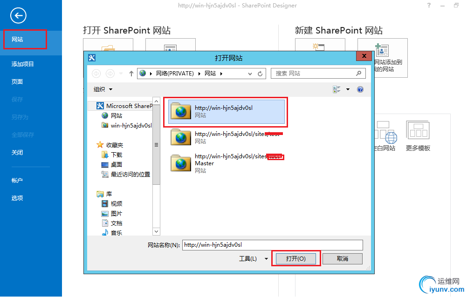Open the 添加项目 menu item
Screen dimensions: 467x297
coord(23,64)
